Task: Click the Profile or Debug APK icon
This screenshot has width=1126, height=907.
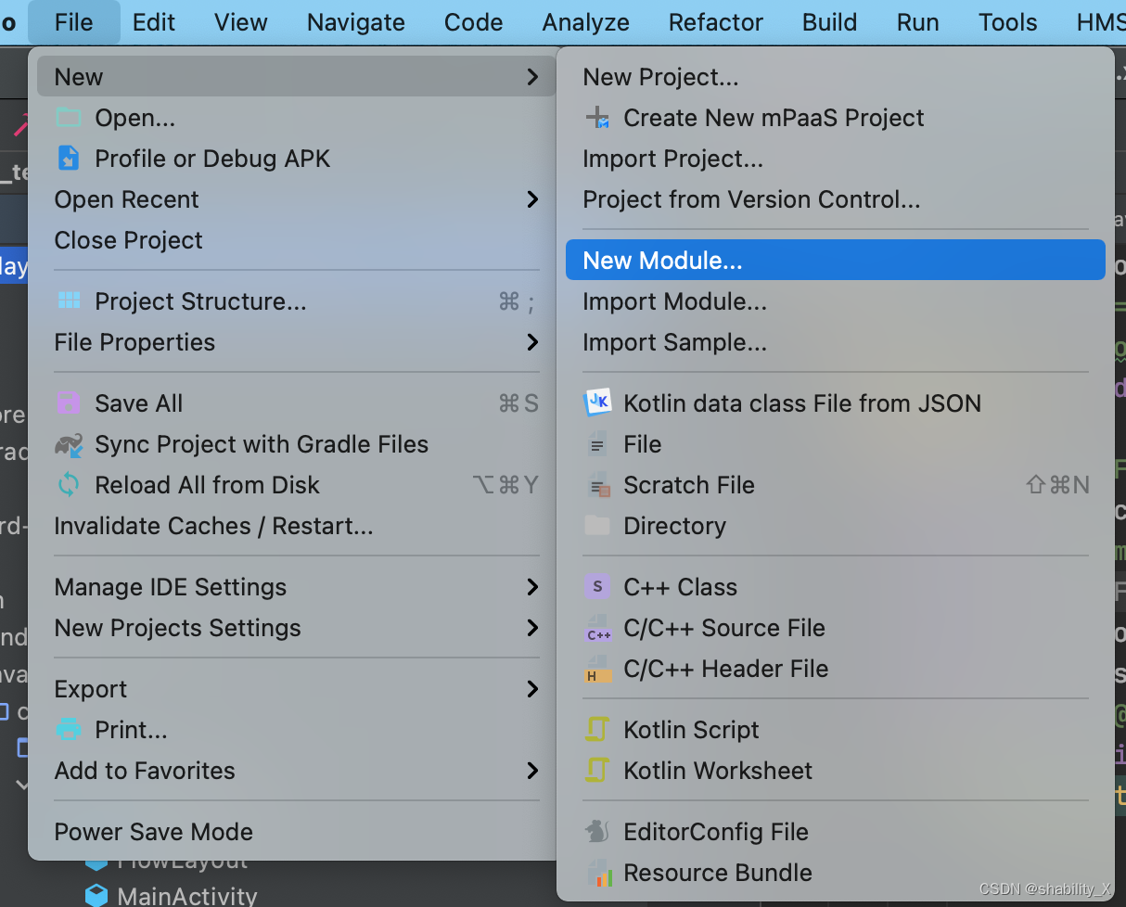Action: pyautogui.click(x=69, y=159)
